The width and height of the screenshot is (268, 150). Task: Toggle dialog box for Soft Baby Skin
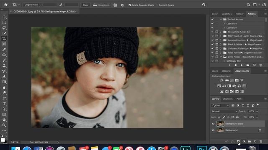tap(217, 61)
